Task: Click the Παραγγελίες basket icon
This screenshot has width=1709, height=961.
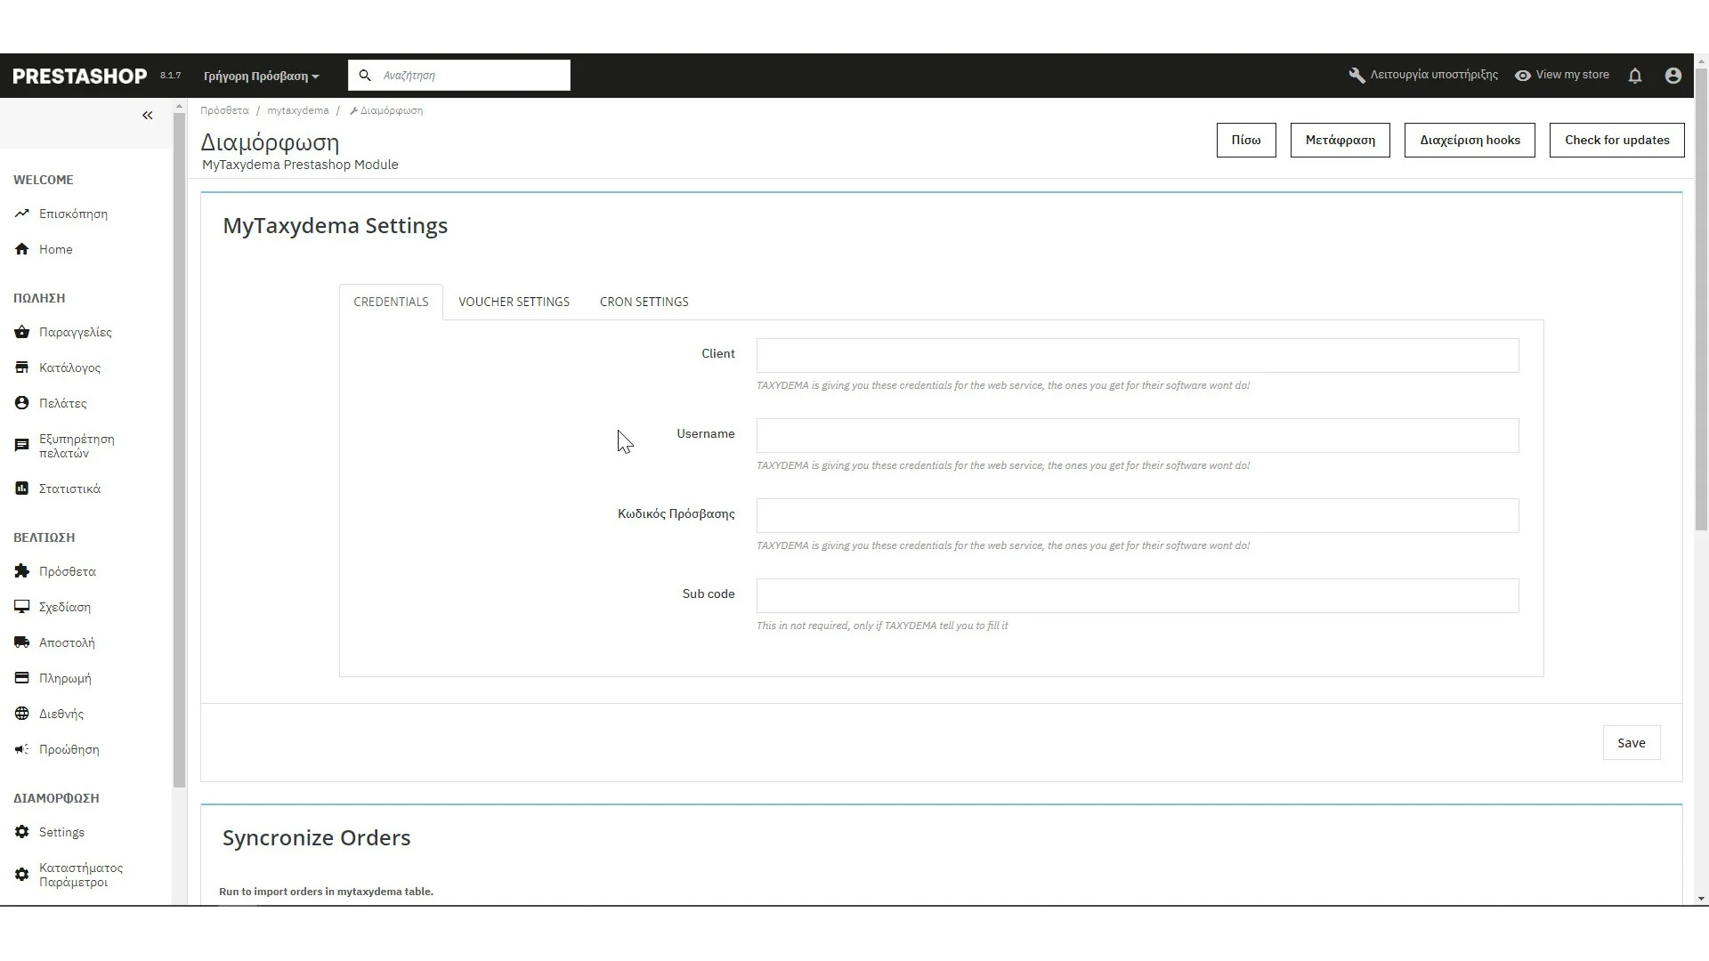Action: tap(22, 332)
